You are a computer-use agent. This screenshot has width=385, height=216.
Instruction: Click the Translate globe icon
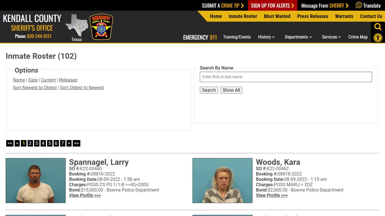pyautogui.click(x=359, y=5)
